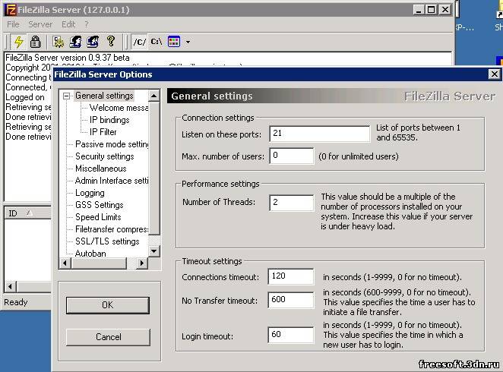Select GSS Settings tree item

(99, 205)
